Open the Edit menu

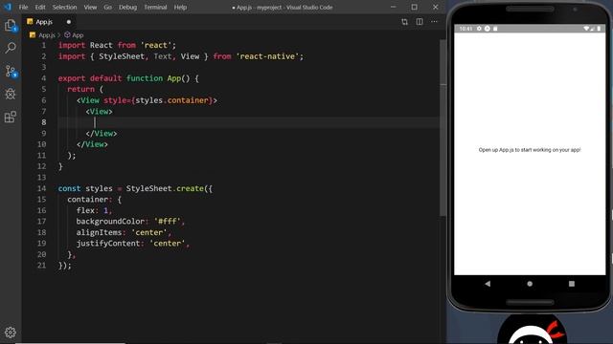click(40, 7)
